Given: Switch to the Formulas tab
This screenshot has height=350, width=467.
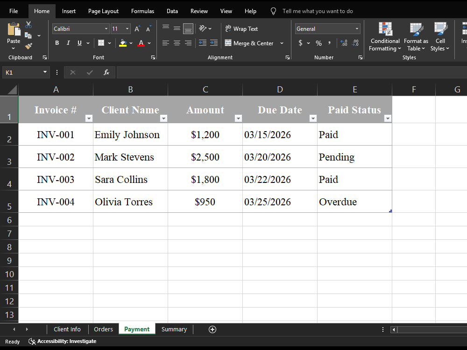Looking at the screenshot, I should 142,11.
